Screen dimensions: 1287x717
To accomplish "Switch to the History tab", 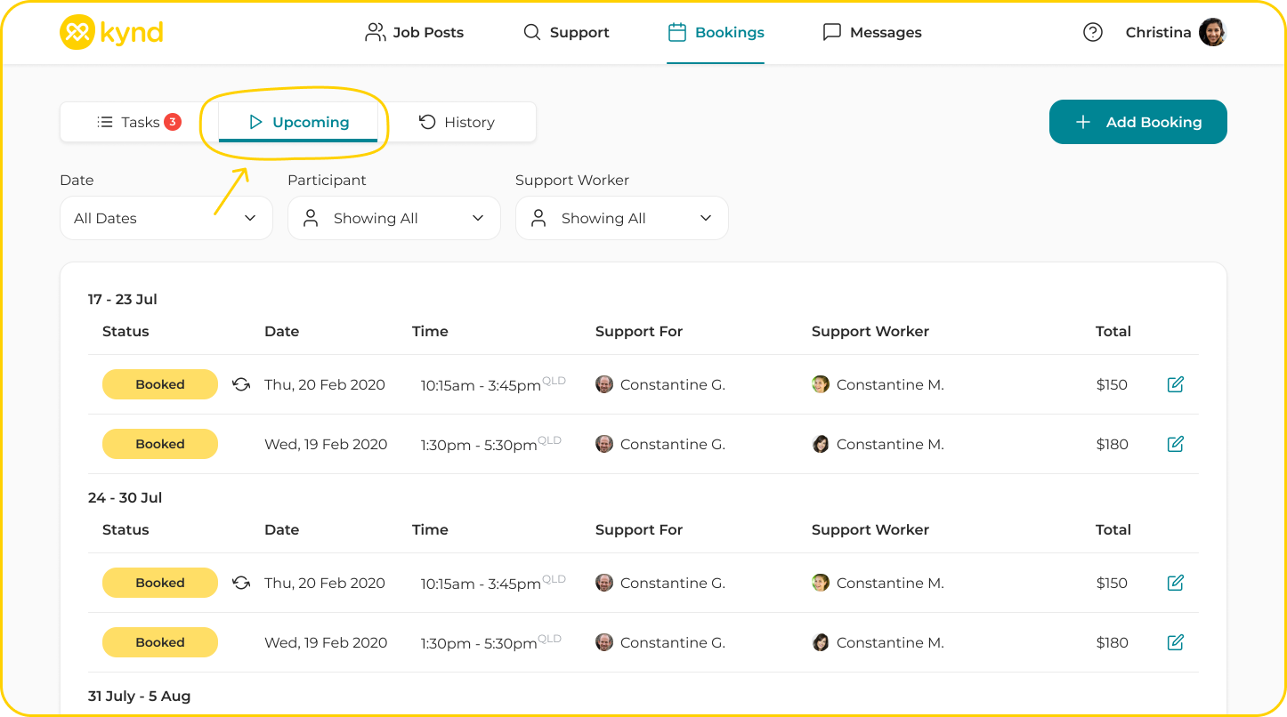I will click(x=457, y=122).
